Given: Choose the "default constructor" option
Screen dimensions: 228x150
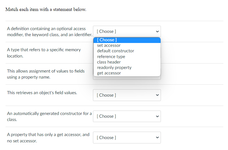Looking at the screenshot, I should coord(116,51).
